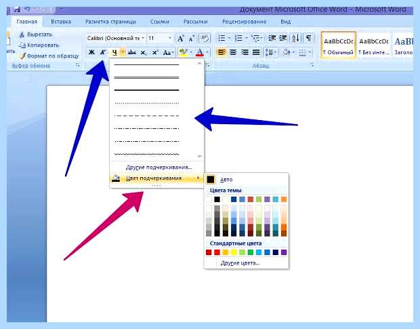Click Копировать (Copy)
The width and height of the screenshot is (420, 329).
39,45
